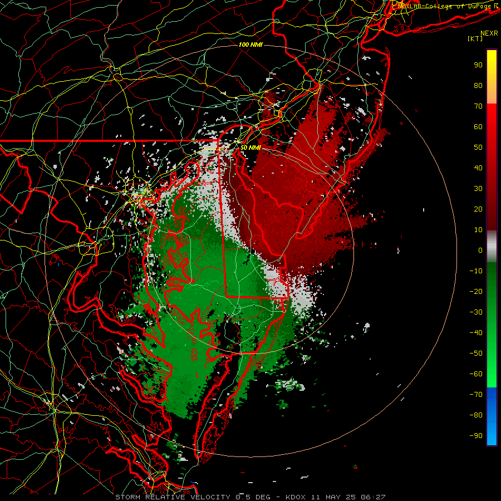Click the '-70' value on the velocity scale
Screen dimensions: 501x501
coord(476,395)
